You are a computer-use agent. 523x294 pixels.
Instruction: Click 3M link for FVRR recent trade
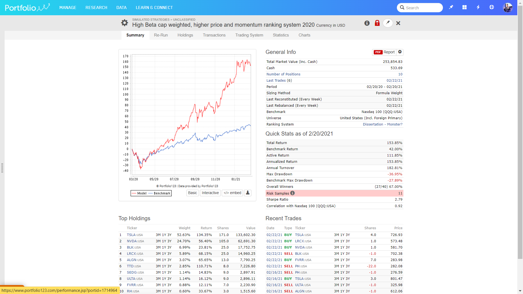(x=336, y=260)
